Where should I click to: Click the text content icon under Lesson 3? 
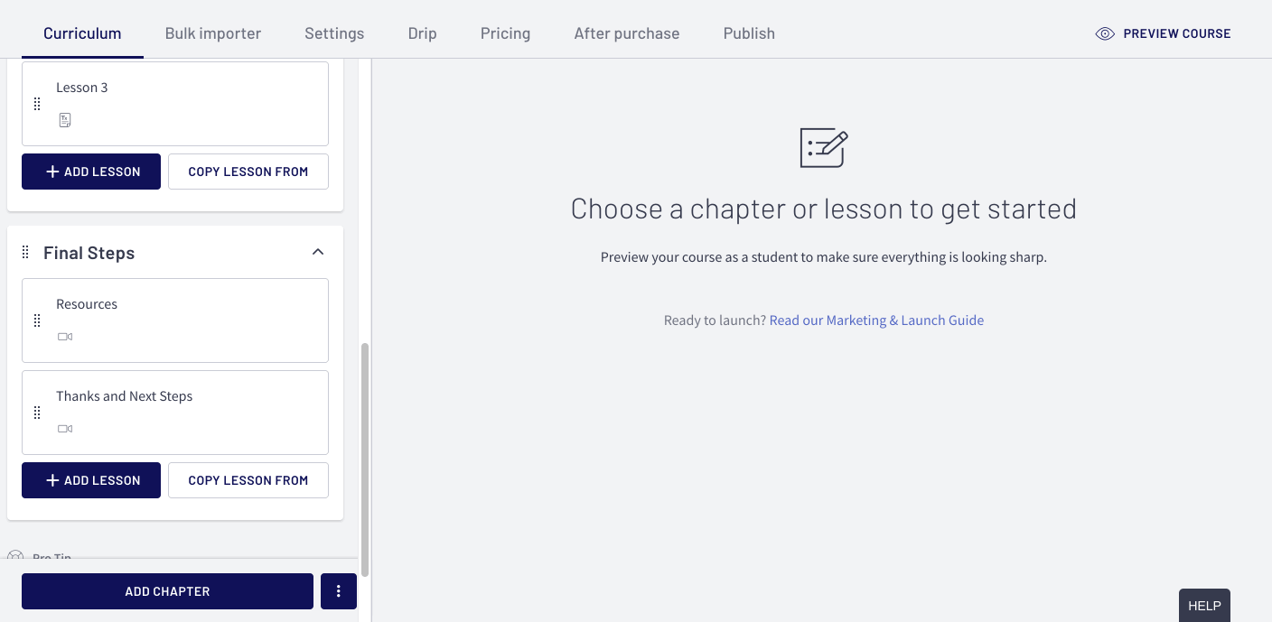pos(64,119)
